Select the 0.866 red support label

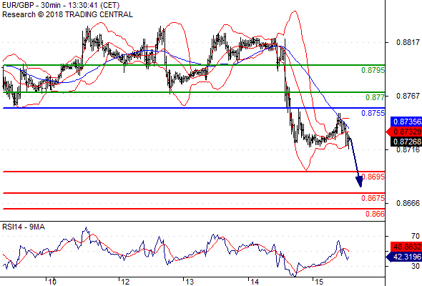376,214
